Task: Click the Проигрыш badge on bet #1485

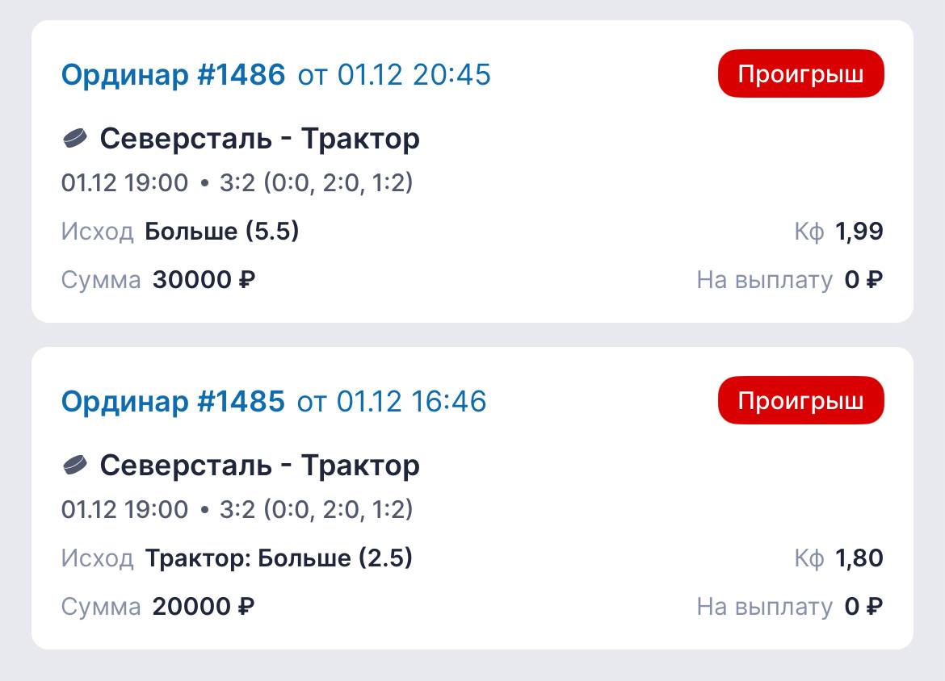Action: (800, 401)
